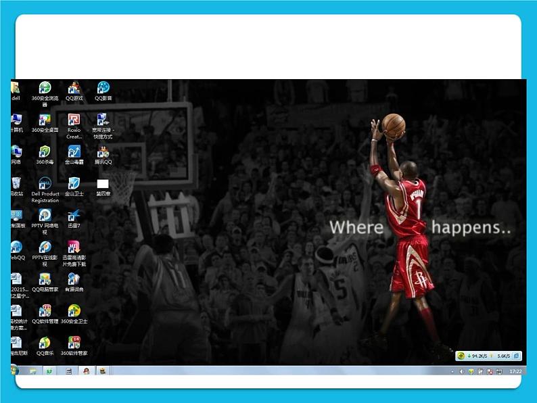The width and height of the screenshot is (537, 403).
Task: Click the Windows Start button
Action: [x=14, y=371]
